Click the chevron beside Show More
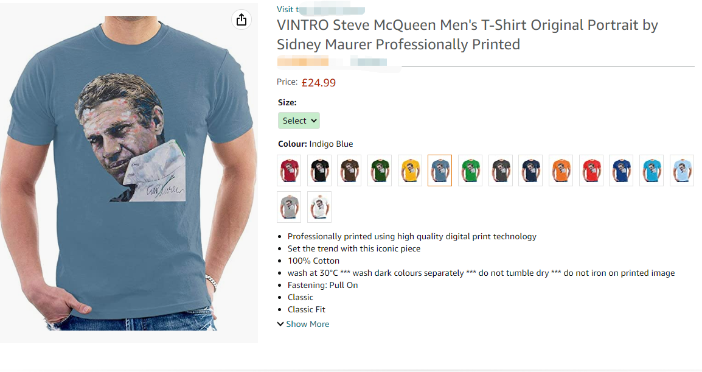Screen dimensions: 702x372 click(280, 324)
